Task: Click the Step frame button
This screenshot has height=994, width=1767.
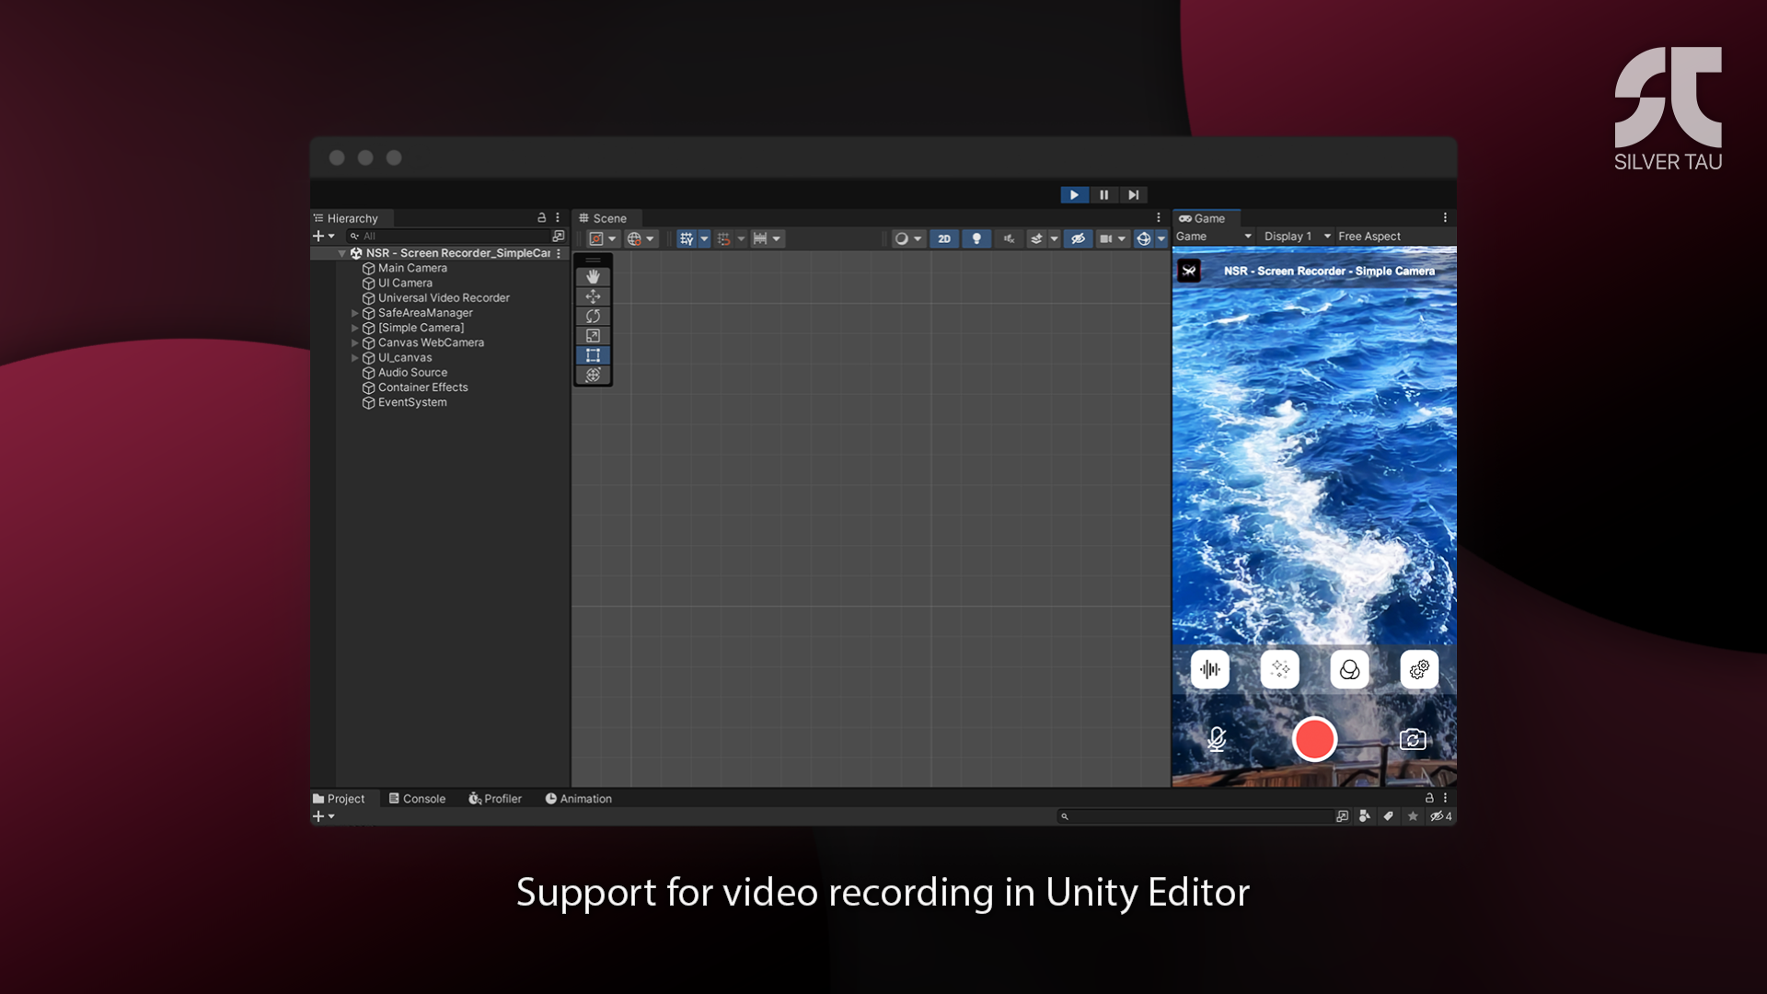Action: tap(1133, 195)
